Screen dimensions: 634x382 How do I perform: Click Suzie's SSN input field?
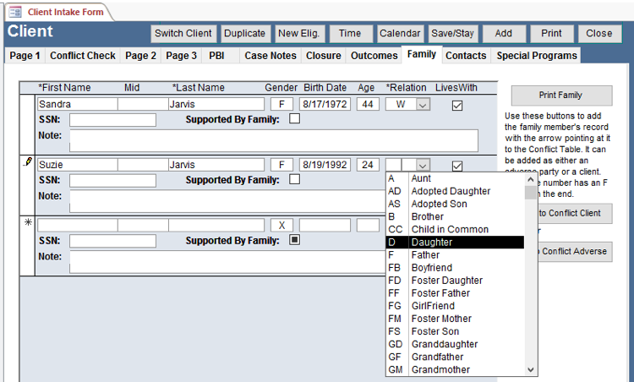[x=112, y=180]
